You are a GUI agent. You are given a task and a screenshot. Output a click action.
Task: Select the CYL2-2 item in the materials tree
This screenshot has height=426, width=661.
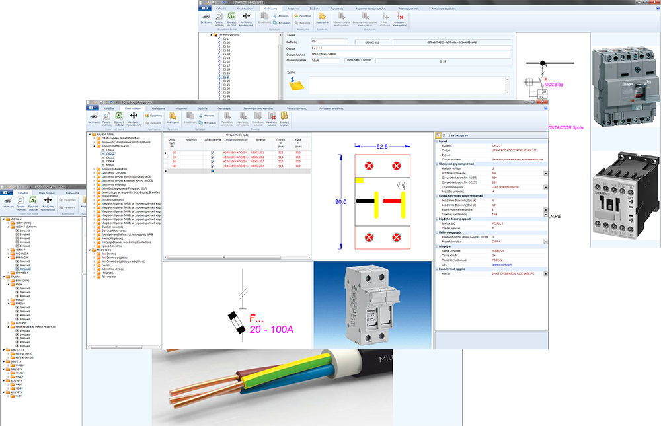click(110, 153)
